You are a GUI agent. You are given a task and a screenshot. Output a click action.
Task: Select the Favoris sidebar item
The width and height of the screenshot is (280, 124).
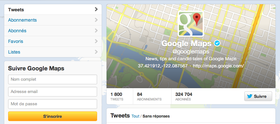tap(53, 41)
